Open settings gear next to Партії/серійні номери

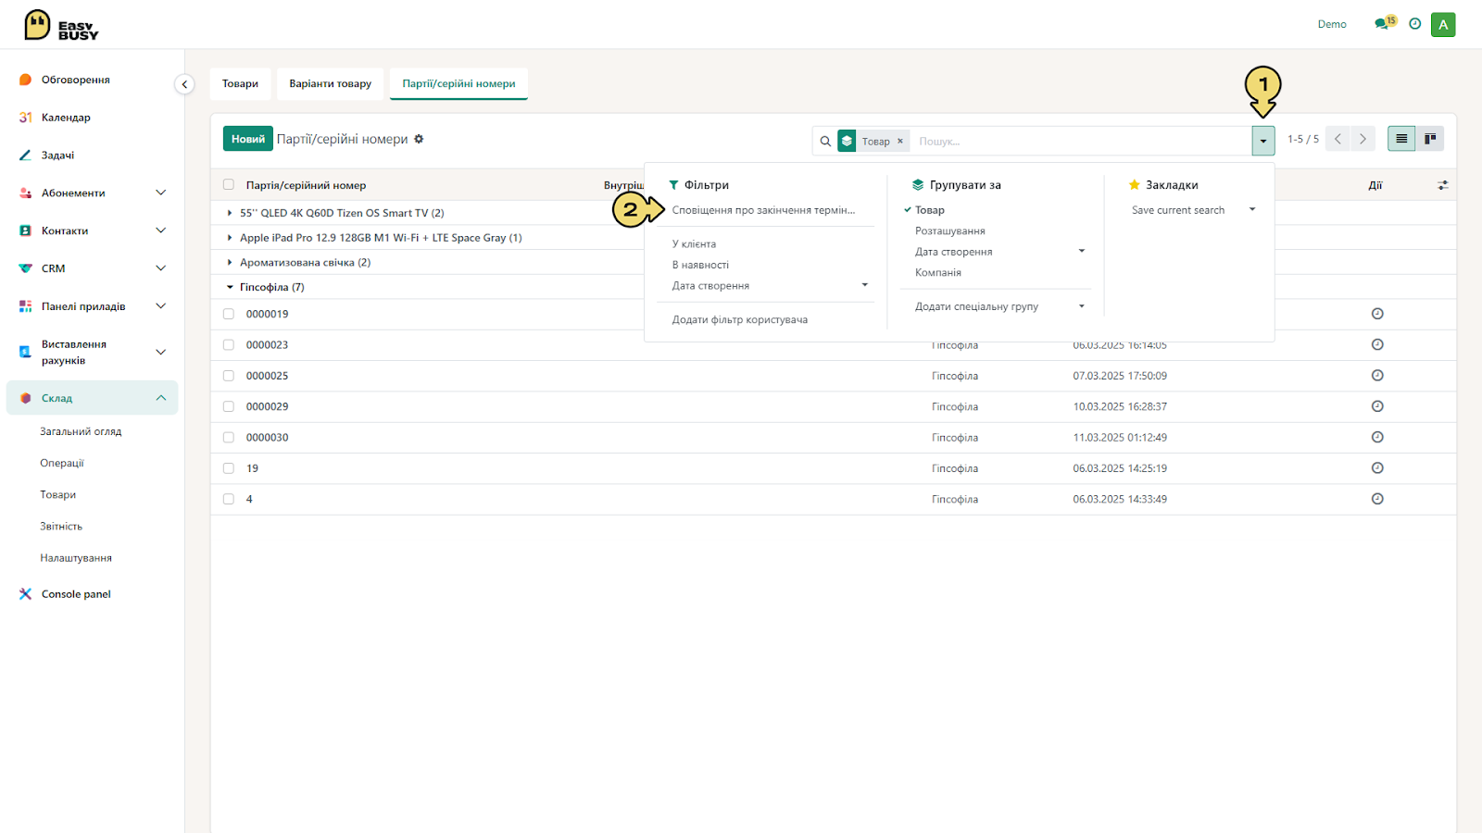[x=419, y=139]
